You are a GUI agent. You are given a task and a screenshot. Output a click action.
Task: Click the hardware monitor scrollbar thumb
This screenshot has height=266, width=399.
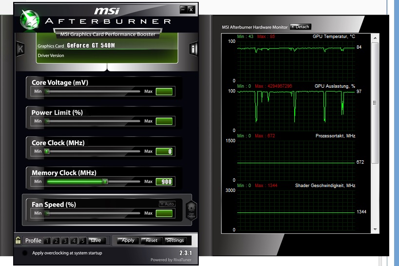(375, 103)
